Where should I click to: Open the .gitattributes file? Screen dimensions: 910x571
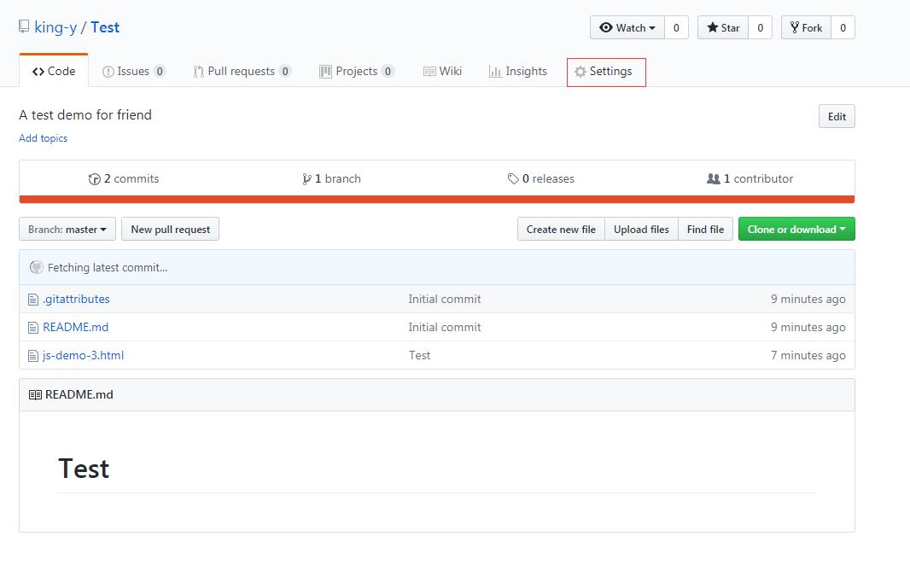(76, 299)
